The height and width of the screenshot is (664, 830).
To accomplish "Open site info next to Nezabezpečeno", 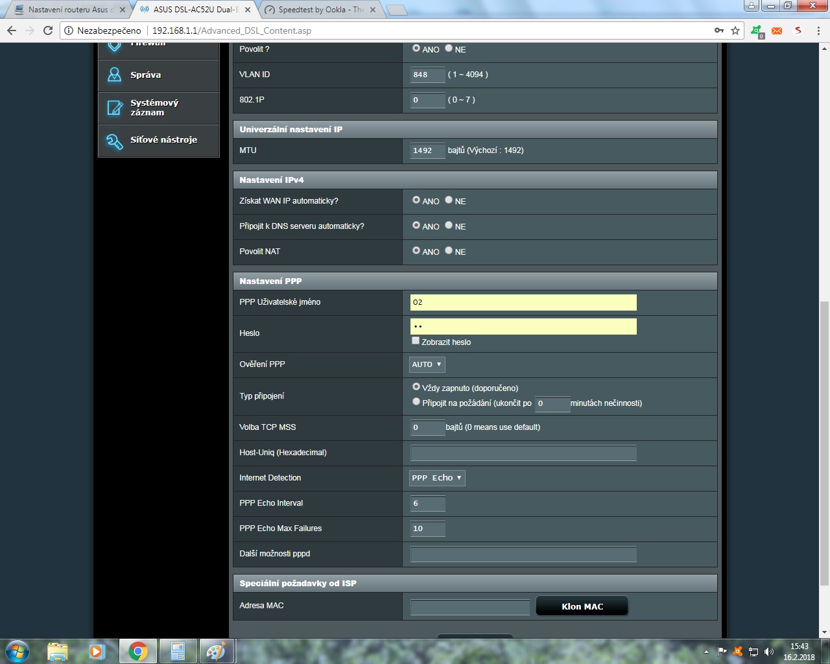I will (x=69, y=30).
